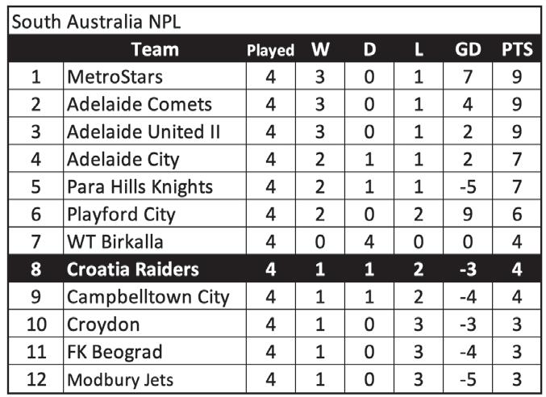Select the Adelaide City row name

pos(123,160)
